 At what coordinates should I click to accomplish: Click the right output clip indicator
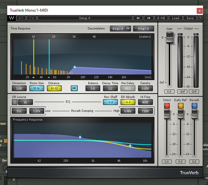click(x=196, y=34)
